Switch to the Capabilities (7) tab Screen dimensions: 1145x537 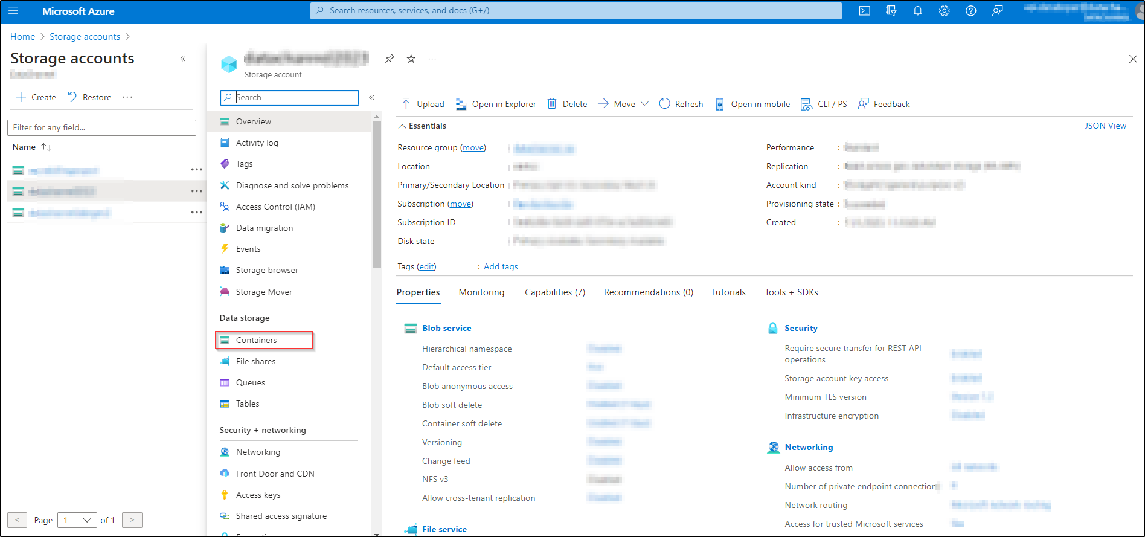pyautogui.click(x=555, y=292)
